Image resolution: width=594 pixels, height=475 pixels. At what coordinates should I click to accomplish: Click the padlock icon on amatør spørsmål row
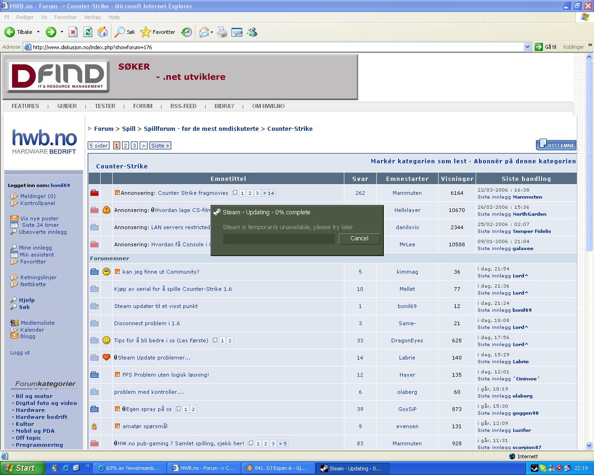(x=94, y=426)
